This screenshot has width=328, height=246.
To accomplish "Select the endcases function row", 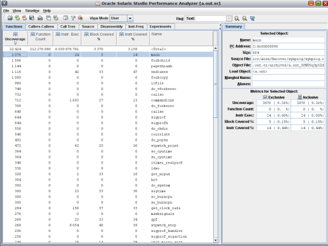I will 108,71.
